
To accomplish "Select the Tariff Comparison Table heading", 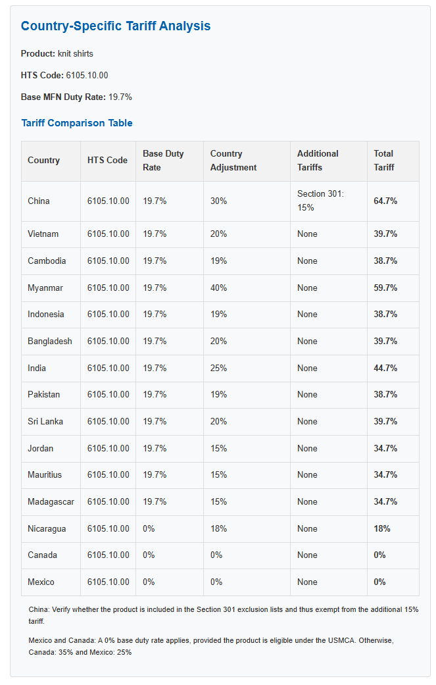I will 77,123.
